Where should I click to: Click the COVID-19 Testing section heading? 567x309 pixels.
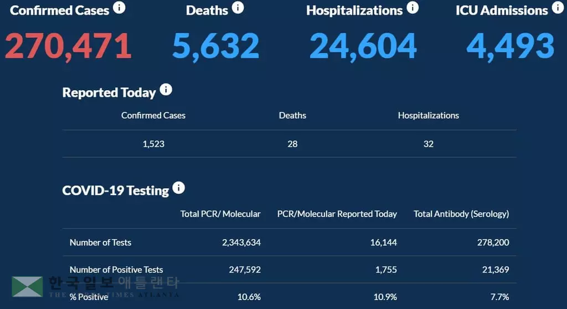coord(115,190)
